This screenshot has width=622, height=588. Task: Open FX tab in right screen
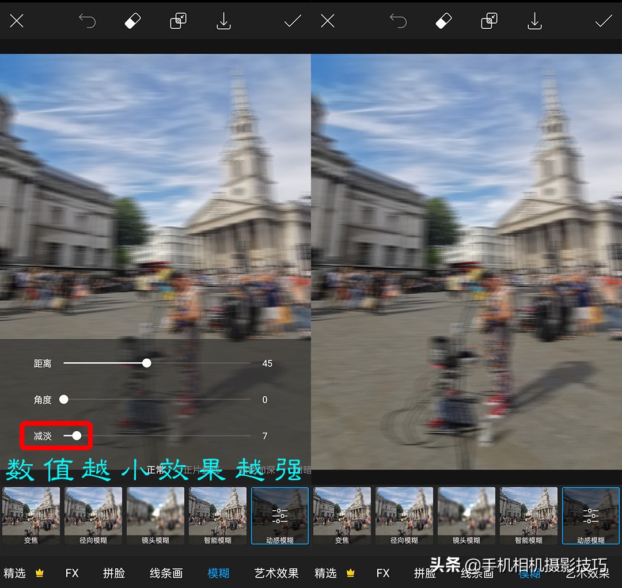click(383, 573)
